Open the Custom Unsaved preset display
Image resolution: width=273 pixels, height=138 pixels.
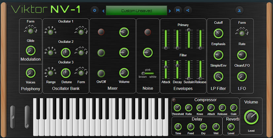coord(136,11)
